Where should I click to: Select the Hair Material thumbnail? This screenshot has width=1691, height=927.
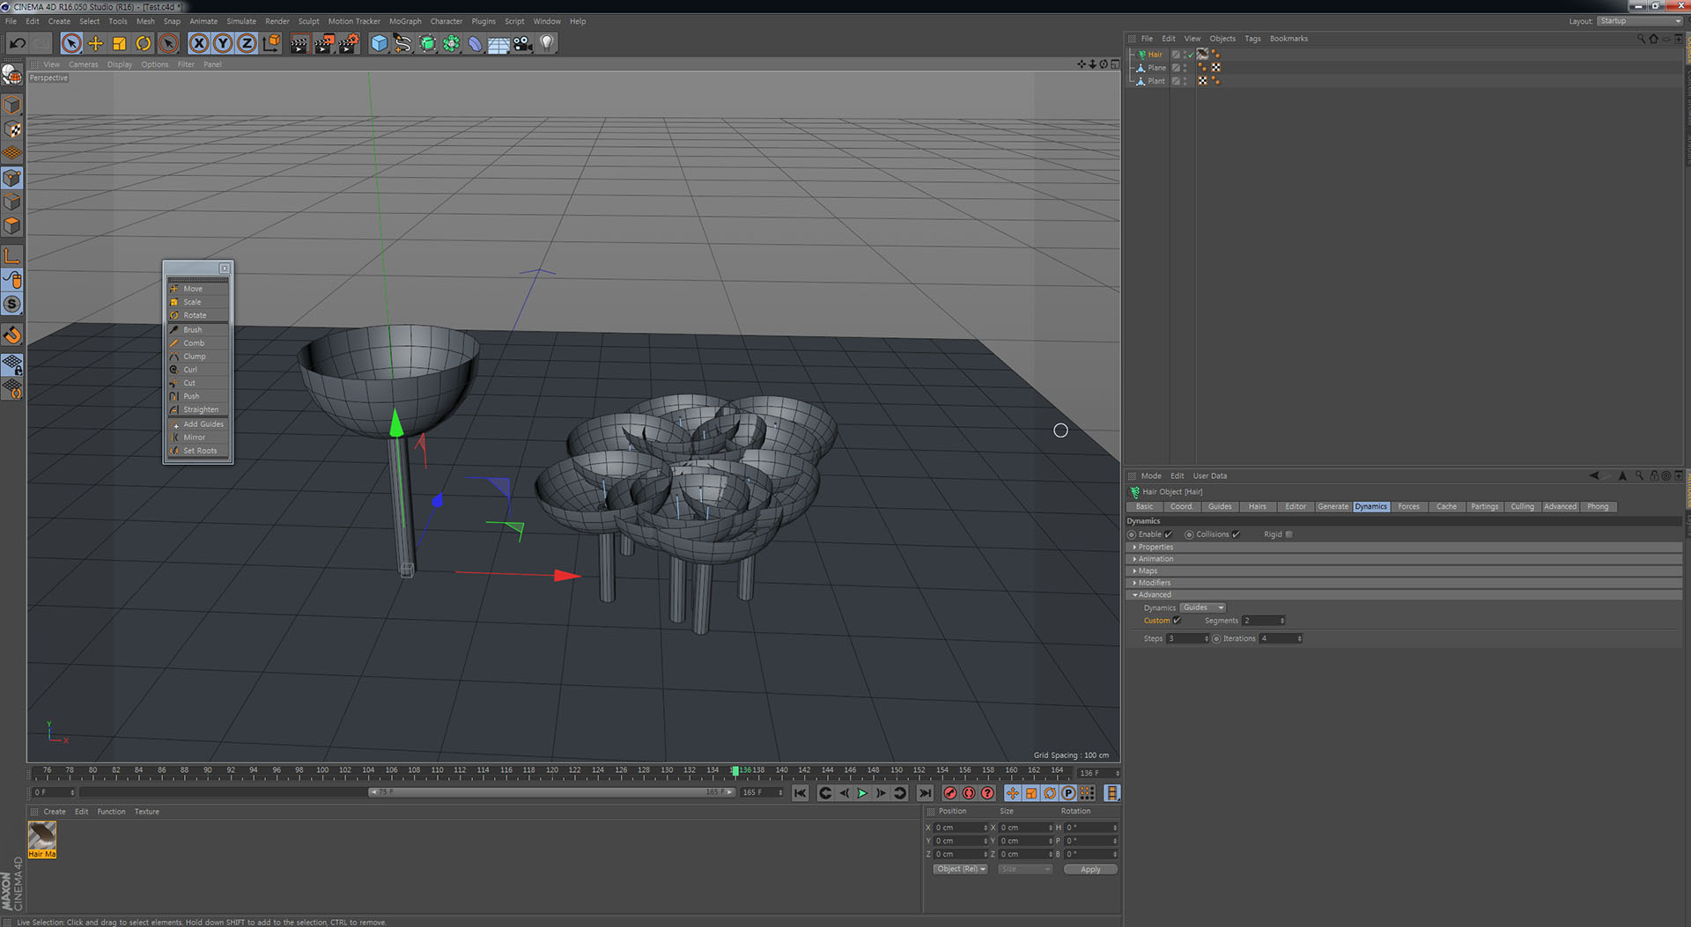42,839
